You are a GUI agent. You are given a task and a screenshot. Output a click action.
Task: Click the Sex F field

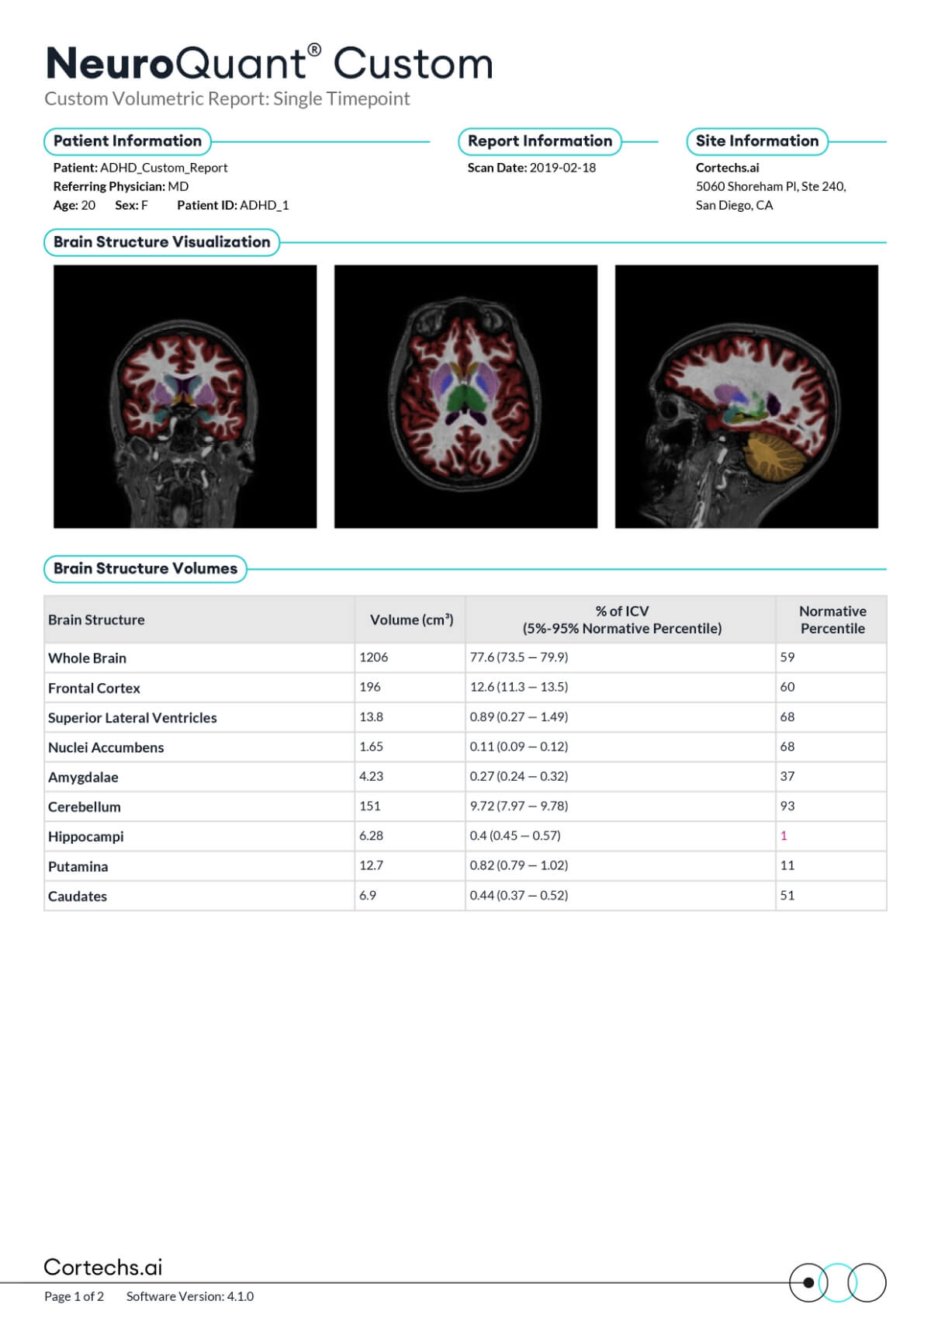(x=131, y=205)
